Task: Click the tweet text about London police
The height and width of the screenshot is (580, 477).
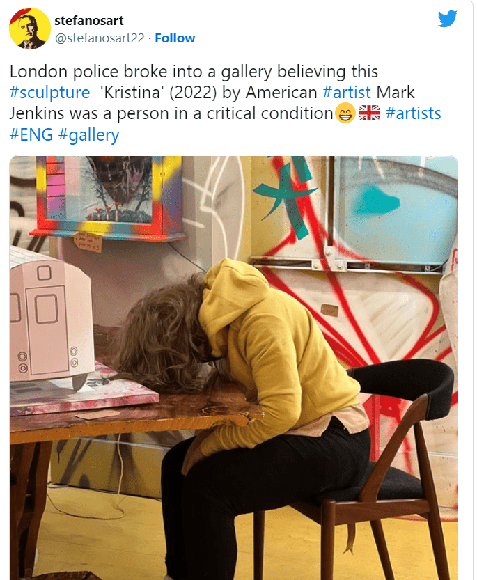Action: click(225, 103)
